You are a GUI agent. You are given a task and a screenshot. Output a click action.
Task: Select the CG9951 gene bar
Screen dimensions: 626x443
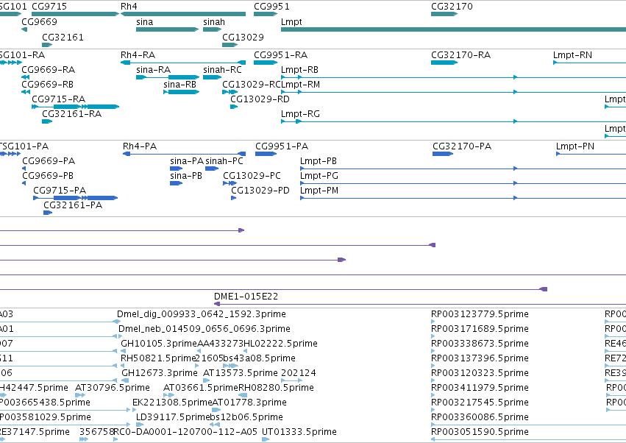pyautogui.click(x=266, y=14)
